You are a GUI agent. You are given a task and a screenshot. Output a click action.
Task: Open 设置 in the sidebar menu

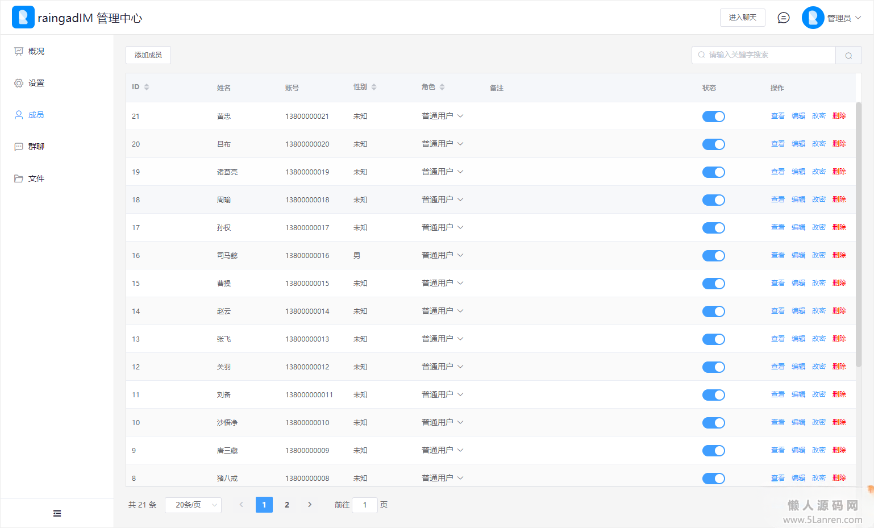point(36,83)
